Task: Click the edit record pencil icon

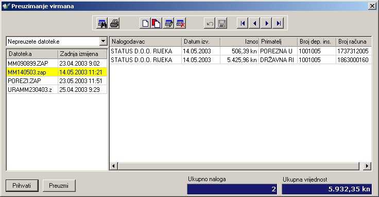Action: 169,24
